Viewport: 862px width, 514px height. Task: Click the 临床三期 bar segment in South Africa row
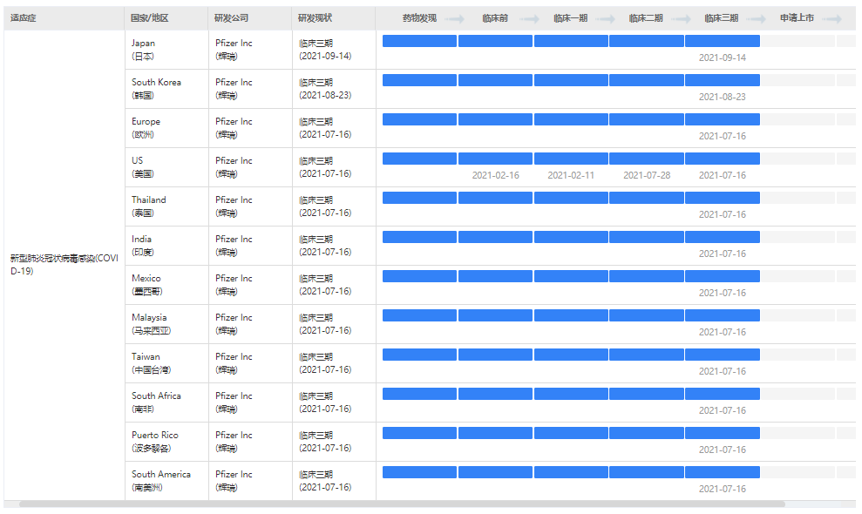click(723, 394)
